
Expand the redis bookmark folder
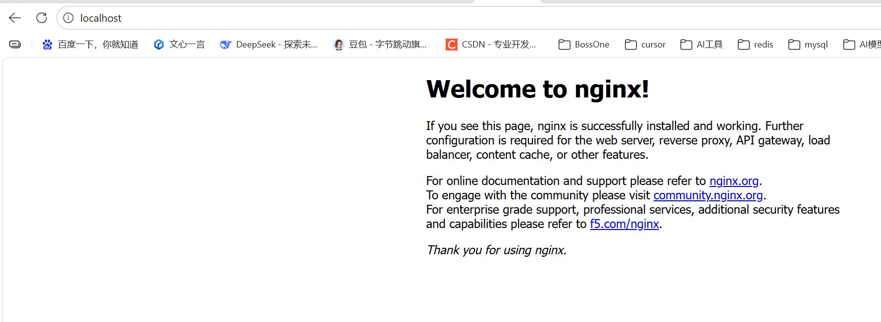(x=755, y=45)
